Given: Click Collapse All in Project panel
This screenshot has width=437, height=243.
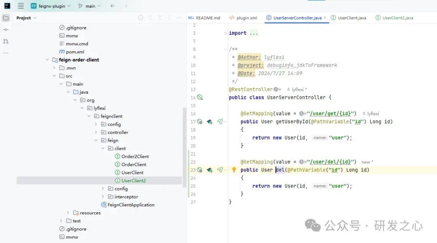Looking at the screenshot, I should (160, 18).
